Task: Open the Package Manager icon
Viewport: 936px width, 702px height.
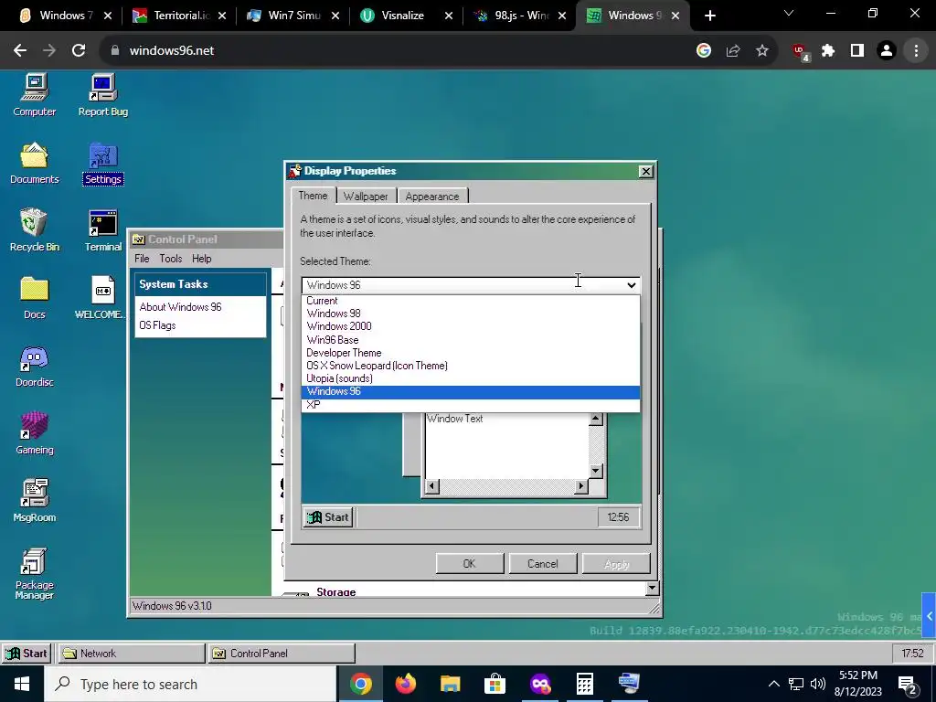Action: pyautogui.click(x=34, y=574)
